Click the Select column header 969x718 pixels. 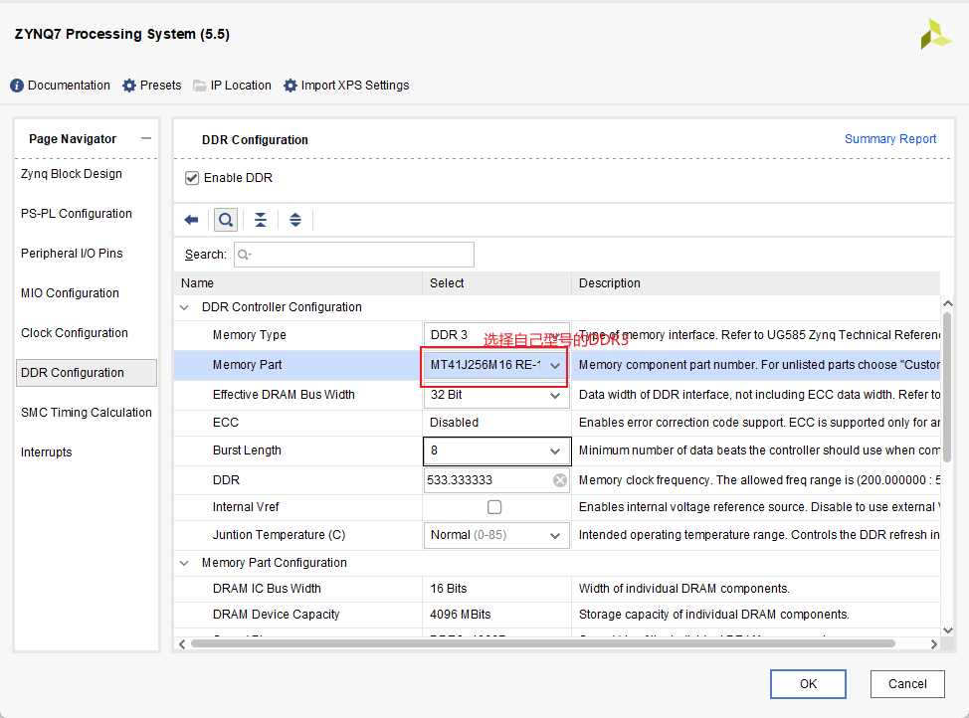tap(496, 283)
